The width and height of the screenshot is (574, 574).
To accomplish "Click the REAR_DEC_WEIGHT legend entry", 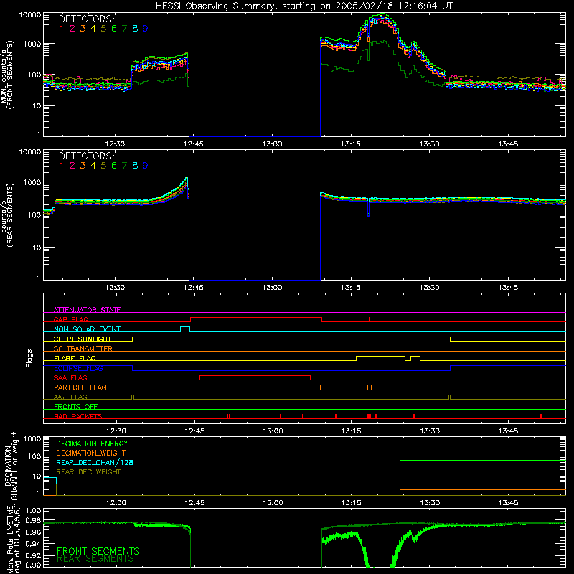I will coord(88,472).
